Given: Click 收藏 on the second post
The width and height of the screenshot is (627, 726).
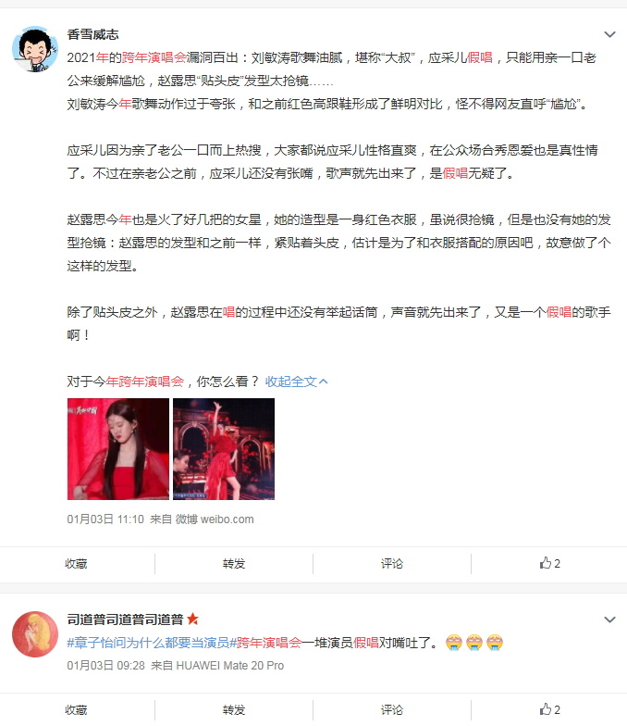Looking at the screenshot, I should pyautogui.click(x=76, y=709).
